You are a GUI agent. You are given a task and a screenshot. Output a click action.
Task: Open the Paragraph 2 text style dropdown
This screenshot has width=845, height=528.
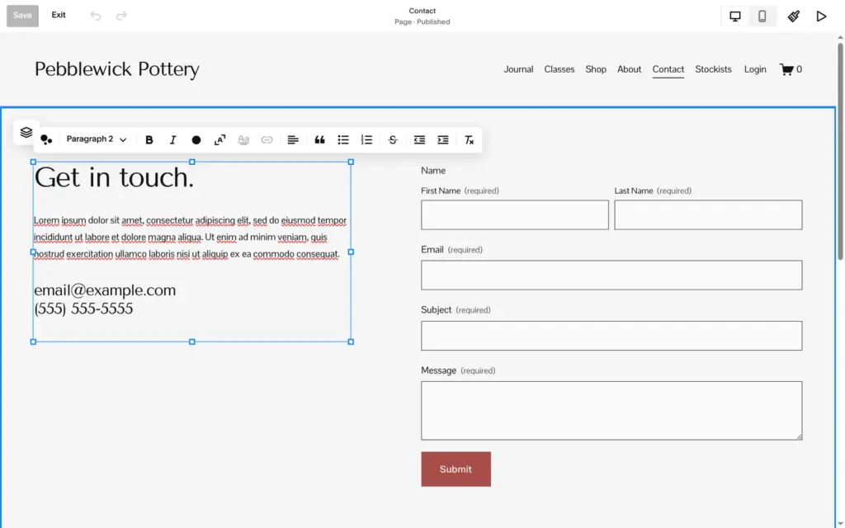(97, 139)
